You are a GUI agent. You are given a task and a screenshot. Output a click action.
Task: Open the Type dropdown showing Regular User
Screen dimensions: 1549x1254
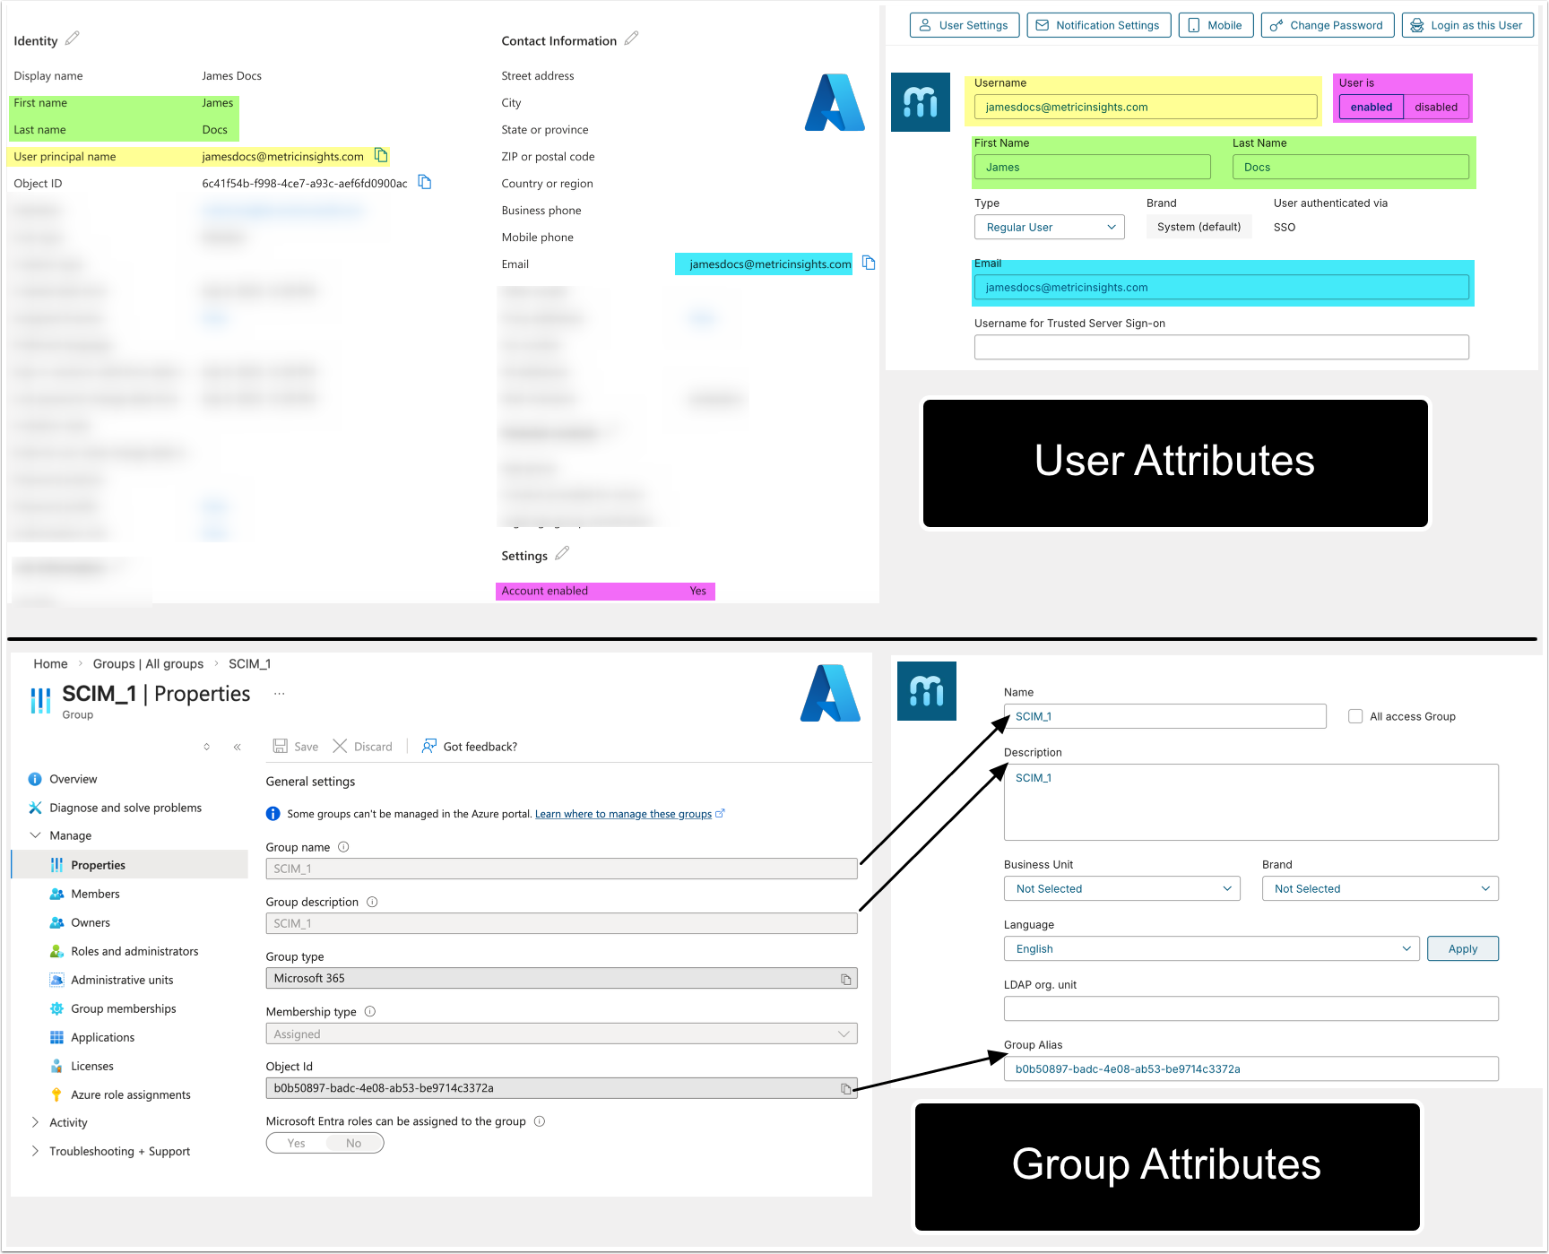point(1050,227)
